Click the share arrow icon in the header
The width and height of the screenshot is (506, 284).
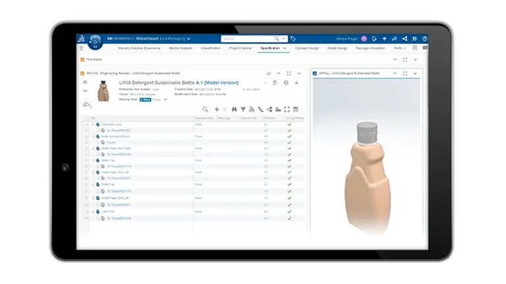[395, 39]
